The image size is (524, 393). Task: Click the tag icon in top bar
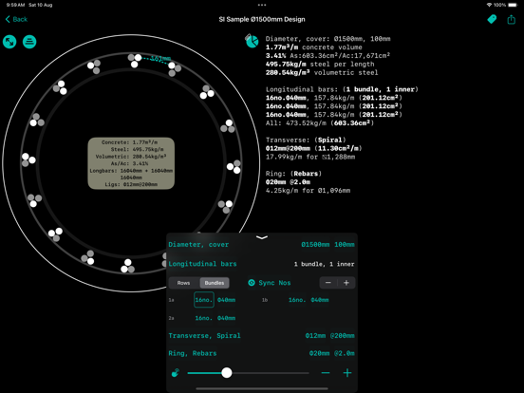tap(492, 19)
